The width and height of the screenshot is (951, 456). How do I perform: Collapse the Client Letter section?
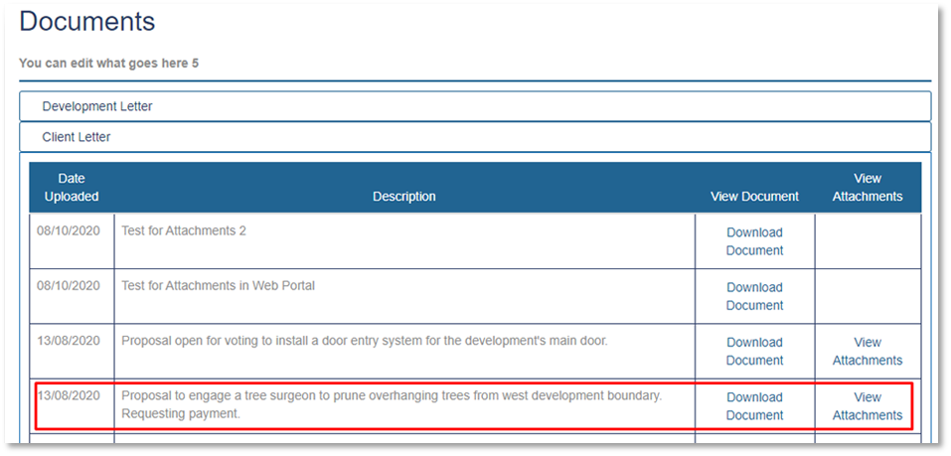[x=76, y=137]
